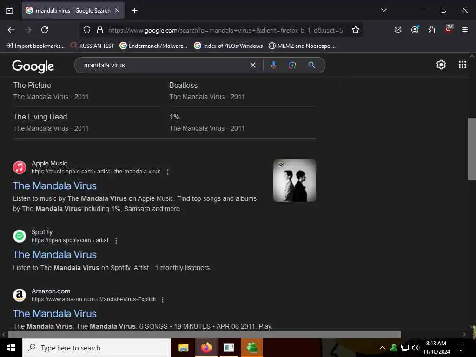Go forward with the forward arrow
The image size is (476, 357).
click(x=28, y=30)
